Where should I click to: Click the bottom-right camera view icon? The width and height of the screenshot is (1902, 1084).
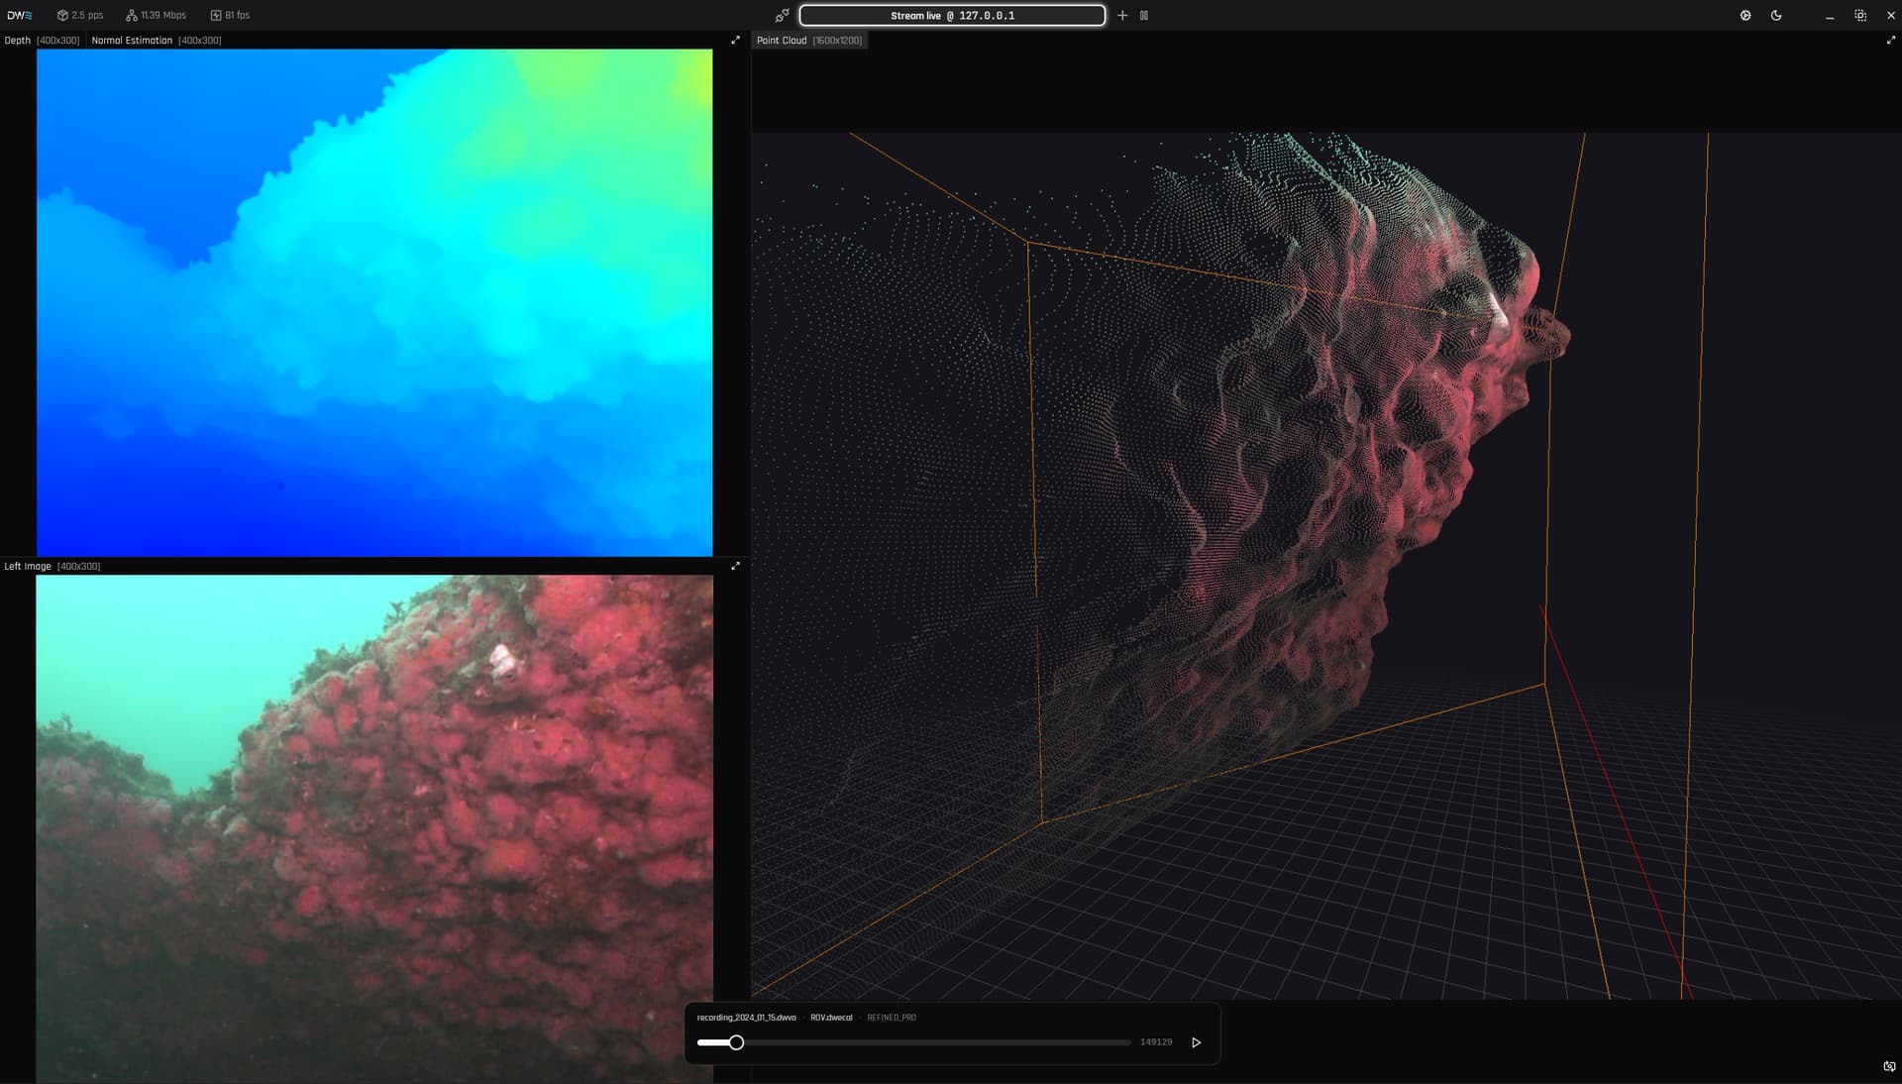tap(1888, 1067)
